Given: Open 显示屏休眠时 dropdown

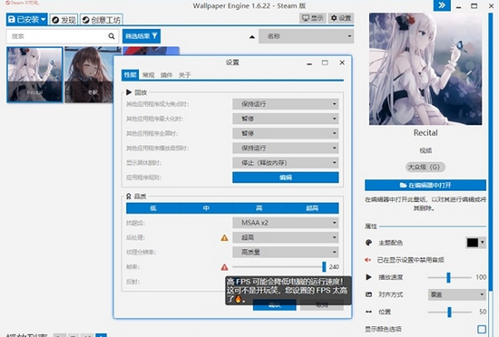Looking at the screenshot, I should click(x=286, y=163).
